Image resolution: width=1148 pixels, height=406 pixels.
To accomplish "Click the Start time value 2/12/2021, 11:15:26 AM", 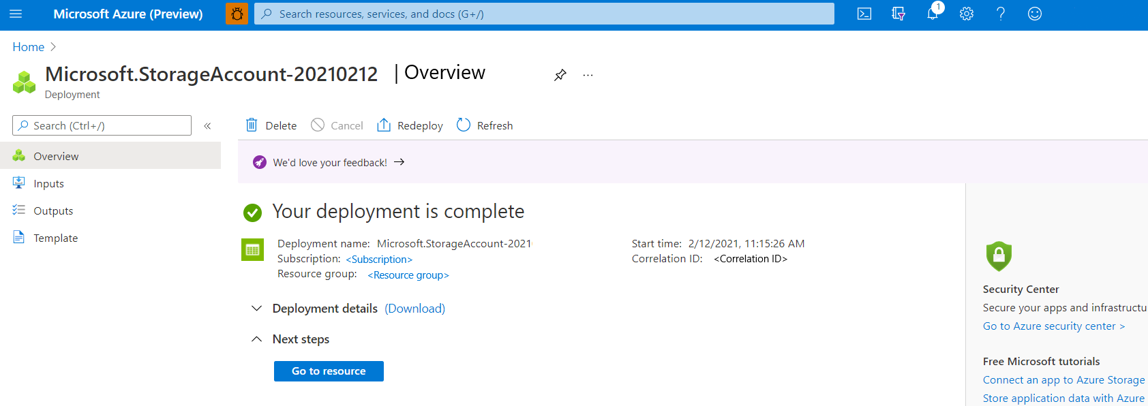I will (x=746, y=244).
